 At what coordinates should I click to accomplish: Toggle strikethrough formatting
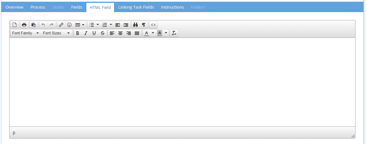coord(103,33)
